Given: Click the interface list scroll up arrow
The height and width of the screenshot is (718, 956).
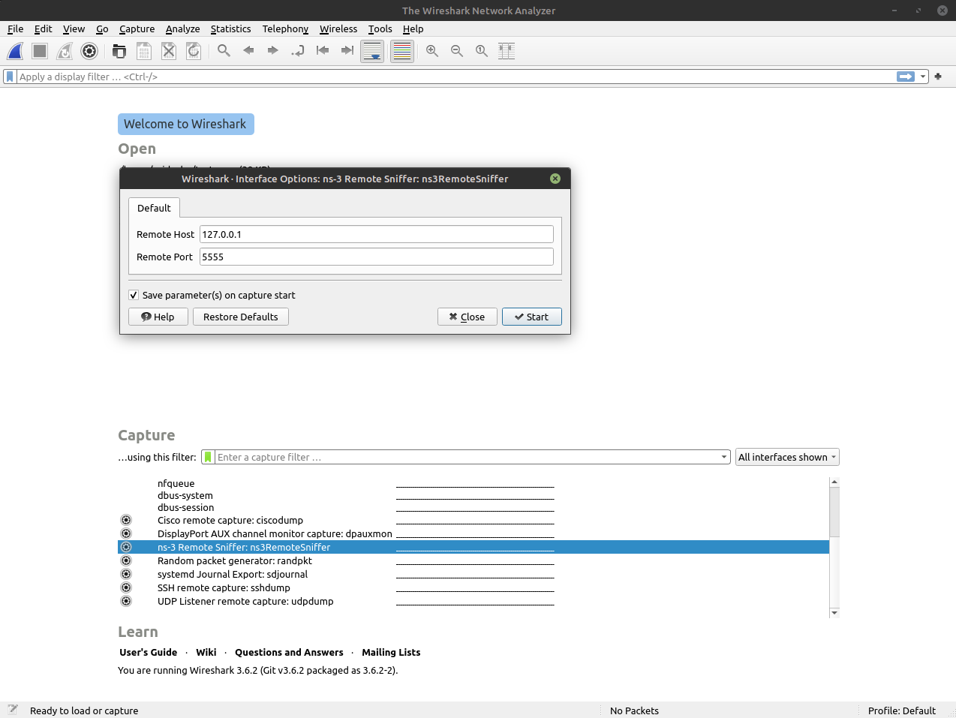Looking at the screenshot, I should click(834, 482).
